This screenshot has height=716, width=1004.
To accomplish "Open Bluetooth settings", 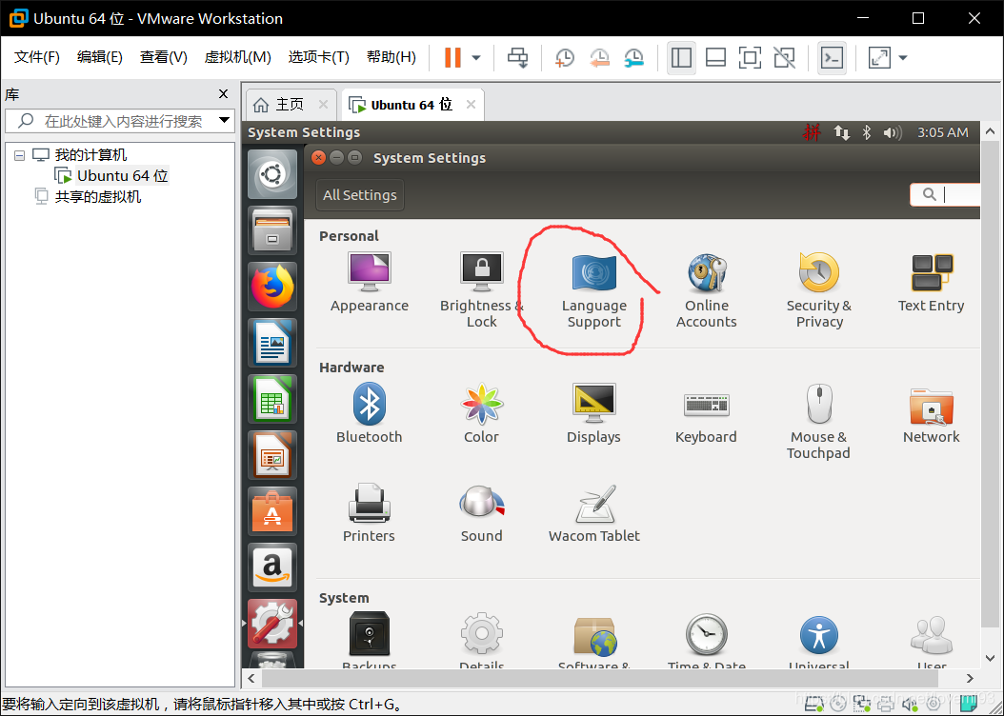I will coord(370,412).
